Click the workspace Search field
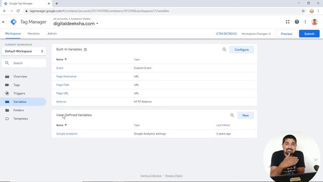323x182 pixels. (x=24, y=63)
